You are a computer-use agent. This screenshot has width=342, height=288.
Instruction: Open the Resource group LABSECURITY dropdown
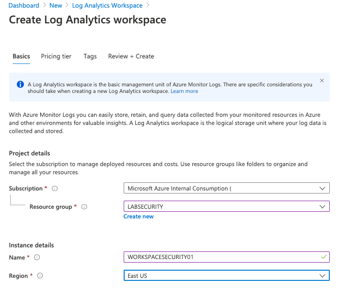click(321, 207)
